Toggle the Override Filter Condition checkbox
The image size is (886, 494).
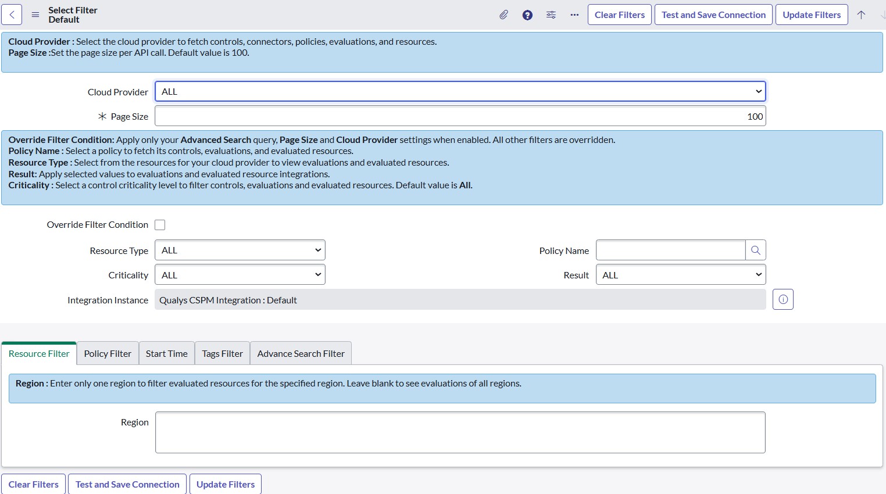tap(160, 225)
